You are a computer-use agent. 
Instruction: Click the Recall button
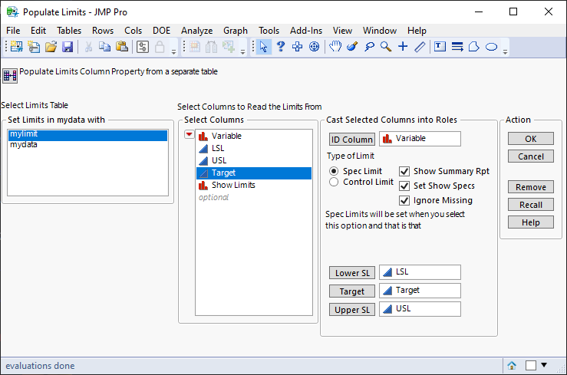pos(530,205)
